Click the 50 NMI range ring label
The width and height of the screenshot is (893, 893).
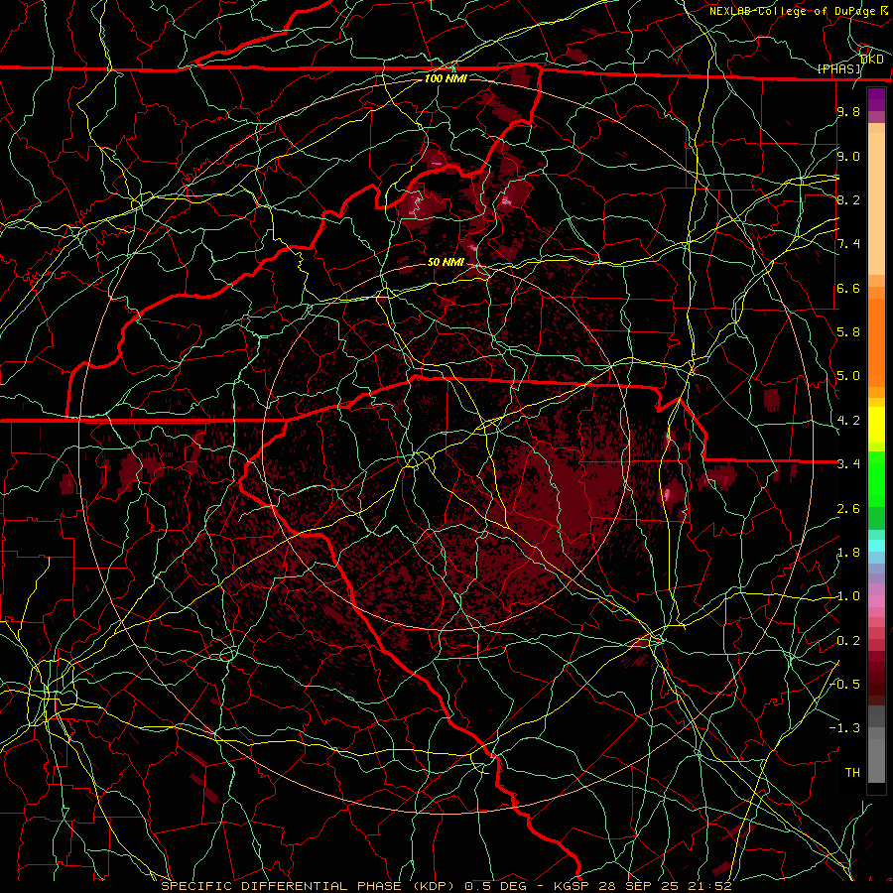pyautogui.click(x=446, y=262)
